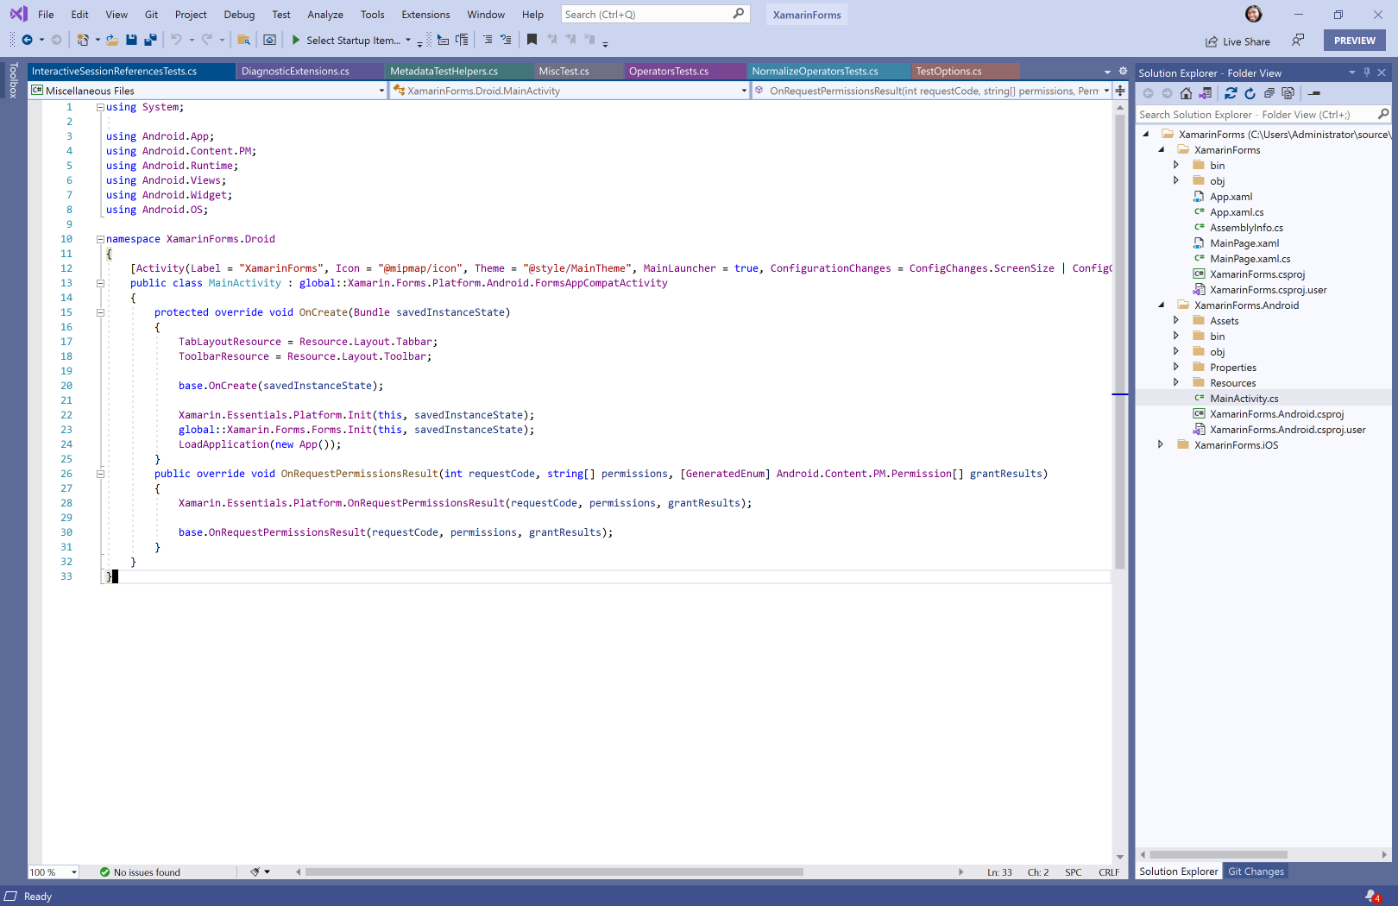Click the Save All toolbar icon
The image size is (1398, 906).
[150, 40]
